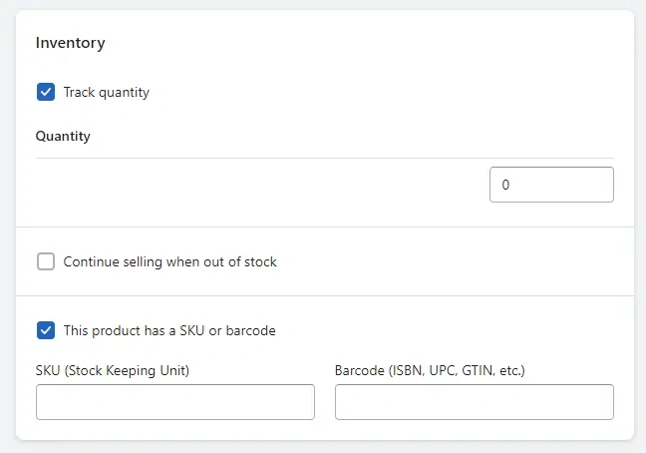Image resolution: width=646 pixels, height=453 pixels.
Task: Focus the Quantity number input field
Action: click(x=551, y=185)
